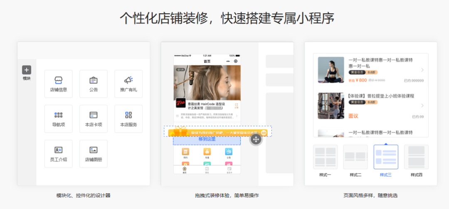Tap the mini program close target icon
Viewport: 449px width, 209px height.
coord(236,61)
